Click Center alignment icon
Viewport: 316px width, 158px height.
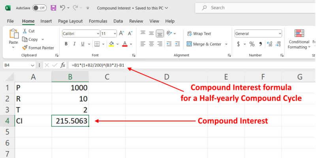point(151,44)
